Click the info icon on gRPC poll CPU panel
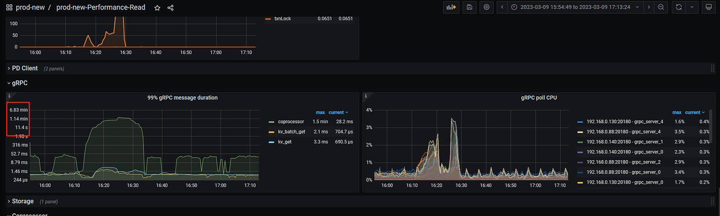This screenshot has height=216, width=720. [366, 96]
